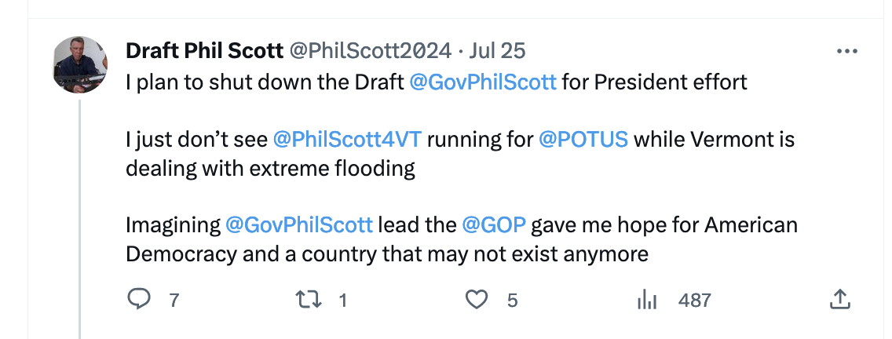892x339 pixels.
Task: Open the @POTUS mention link
Action: click(583, 140)
